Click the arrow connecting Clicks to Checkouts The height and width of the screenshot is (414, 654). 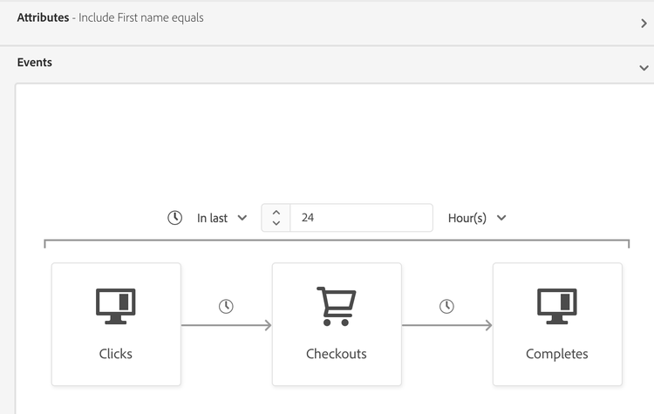(227, 325)
